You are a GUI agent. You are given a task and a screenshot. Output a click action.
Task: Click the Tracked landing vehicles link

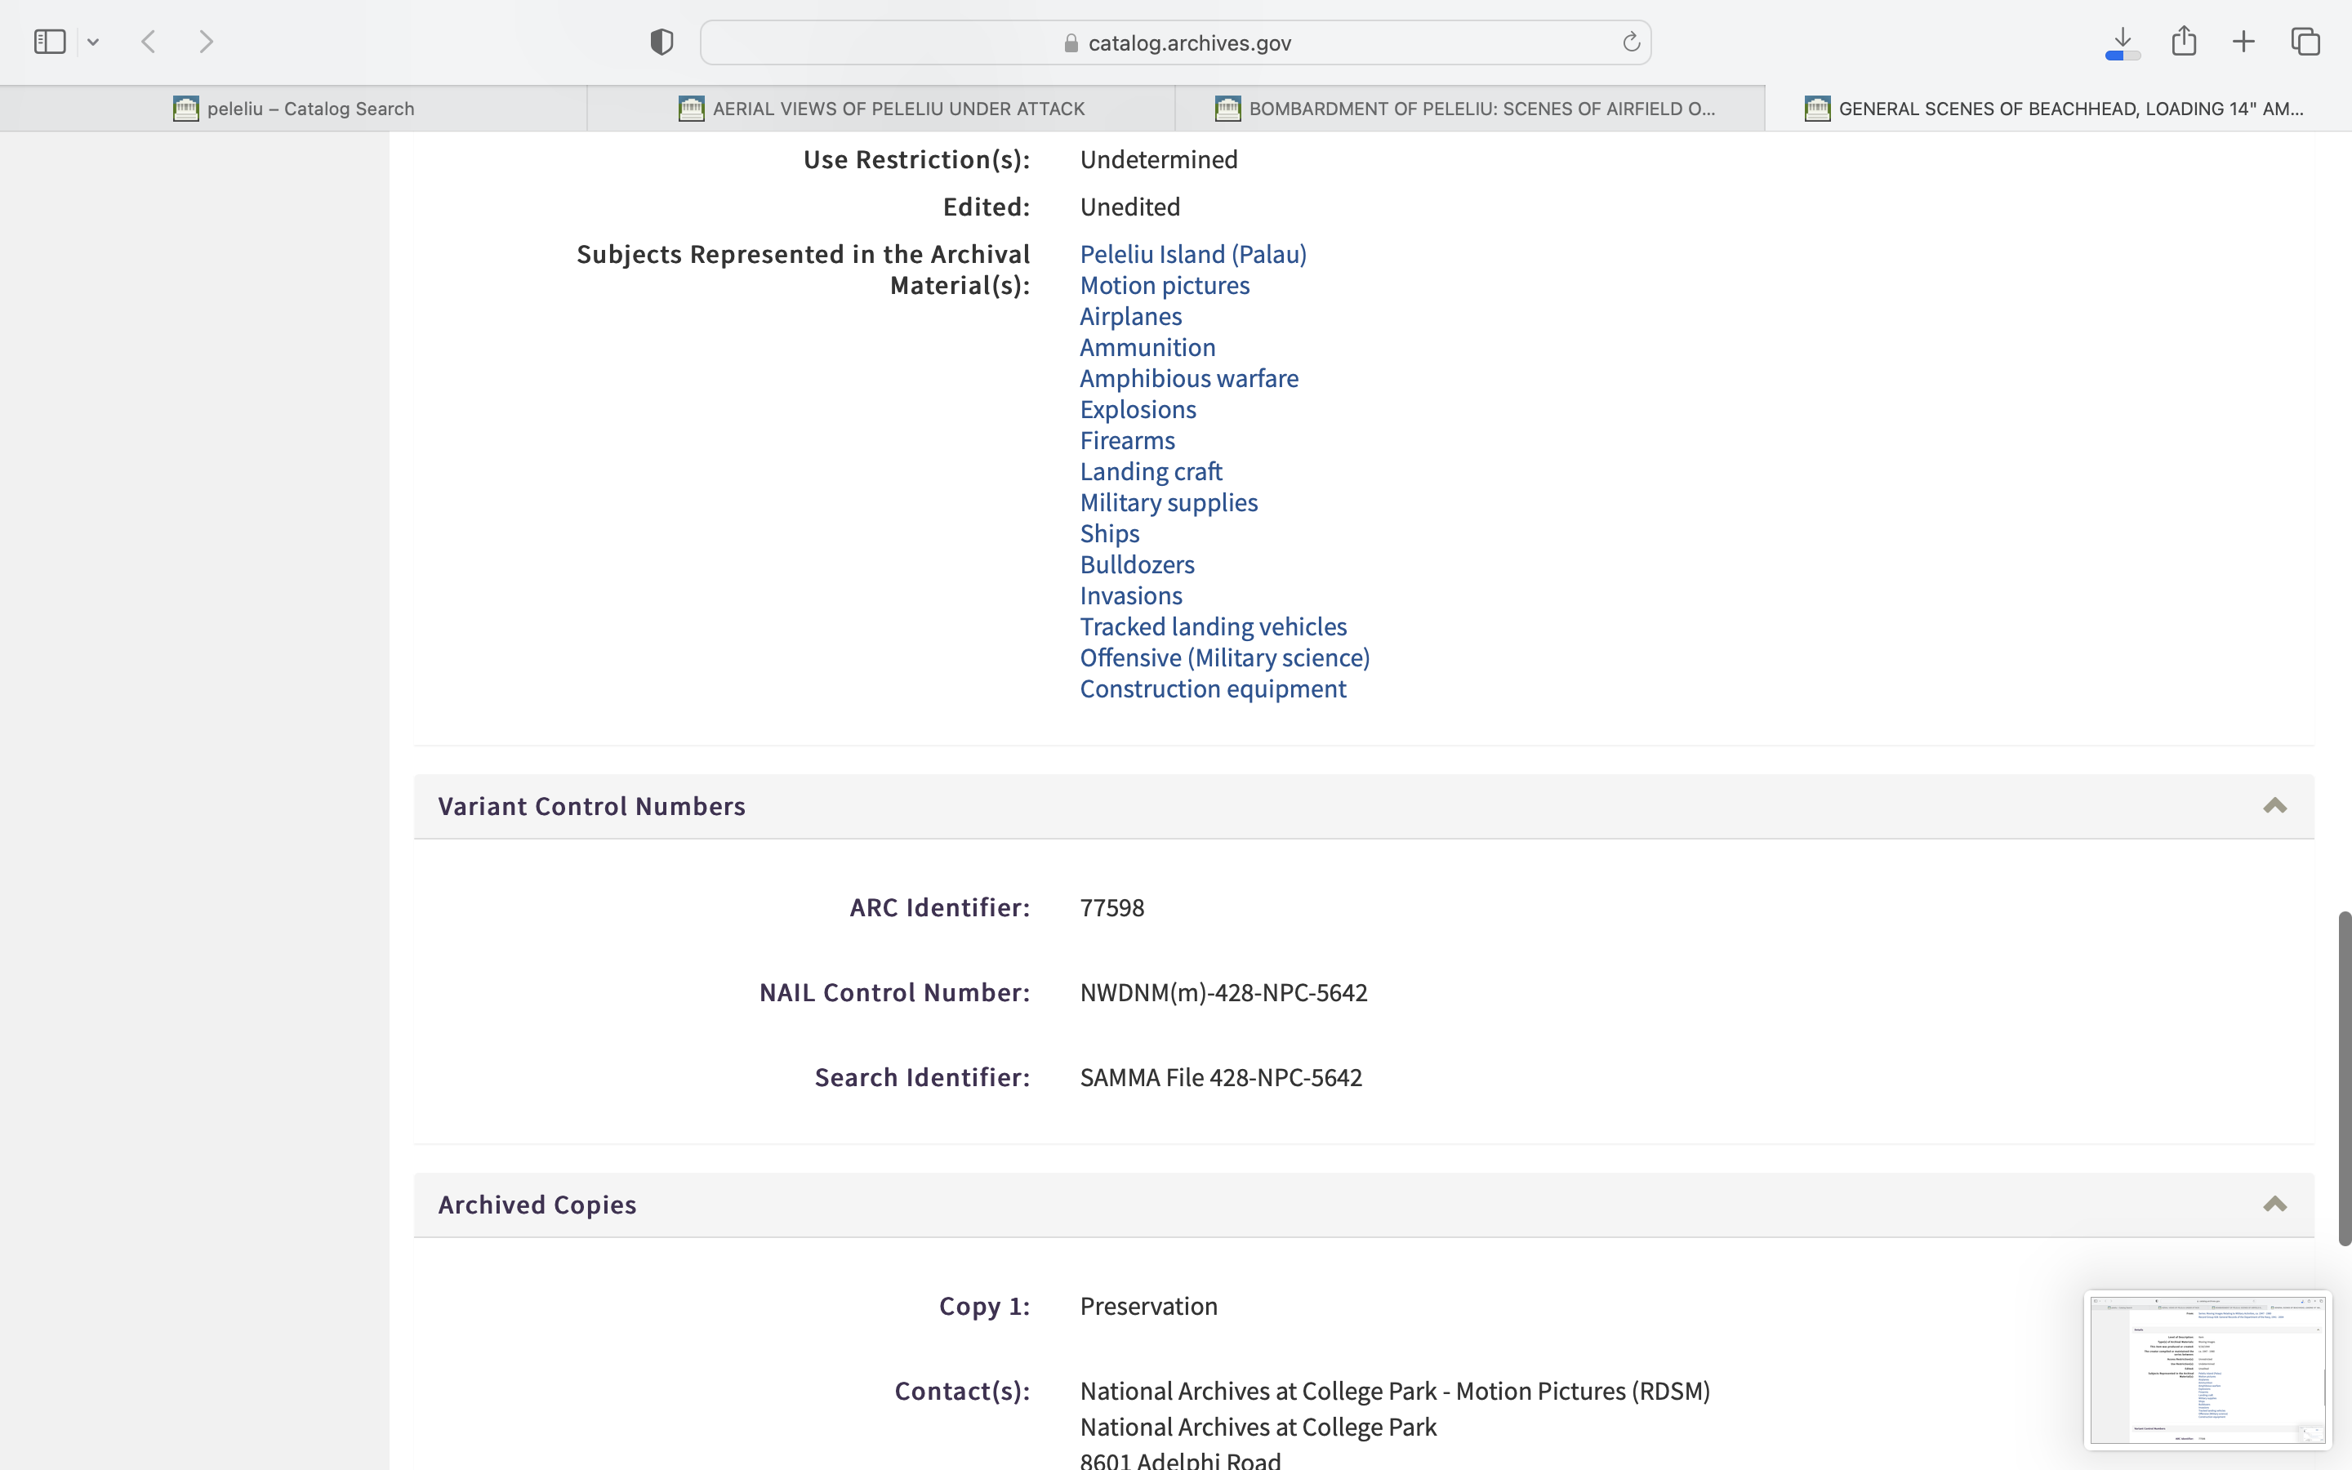click(1213, 627)
